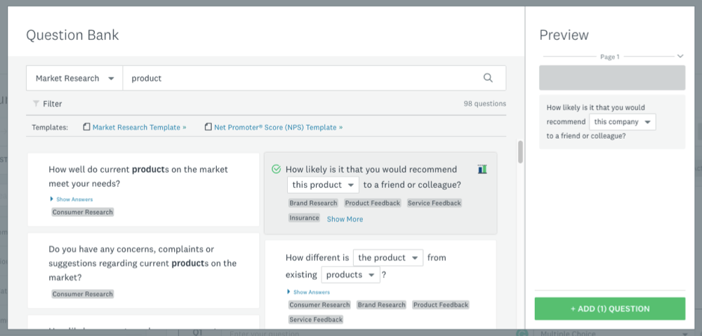Open the Market Research Template link

pos(139,127)
